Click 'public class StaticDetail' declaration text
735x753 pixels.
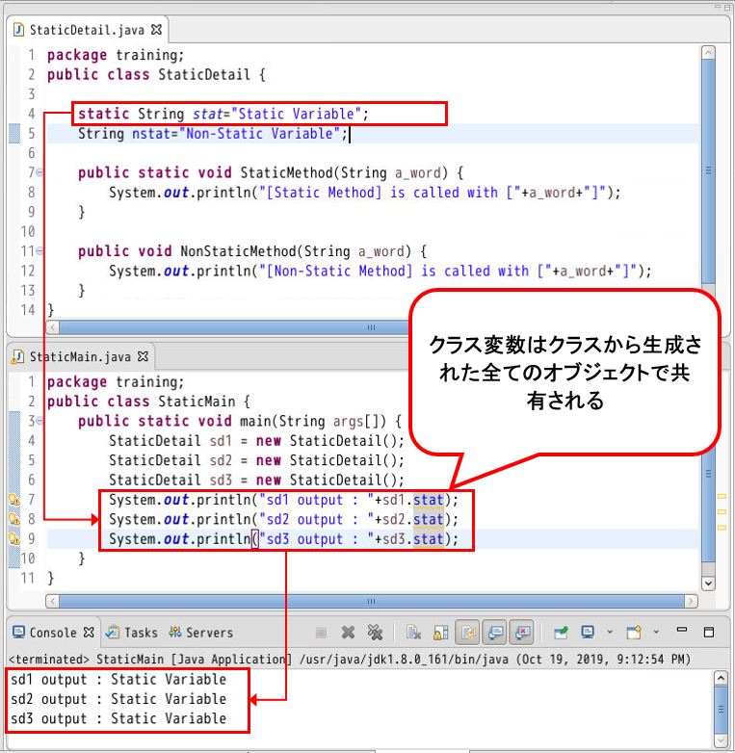(x=156, y=74)
